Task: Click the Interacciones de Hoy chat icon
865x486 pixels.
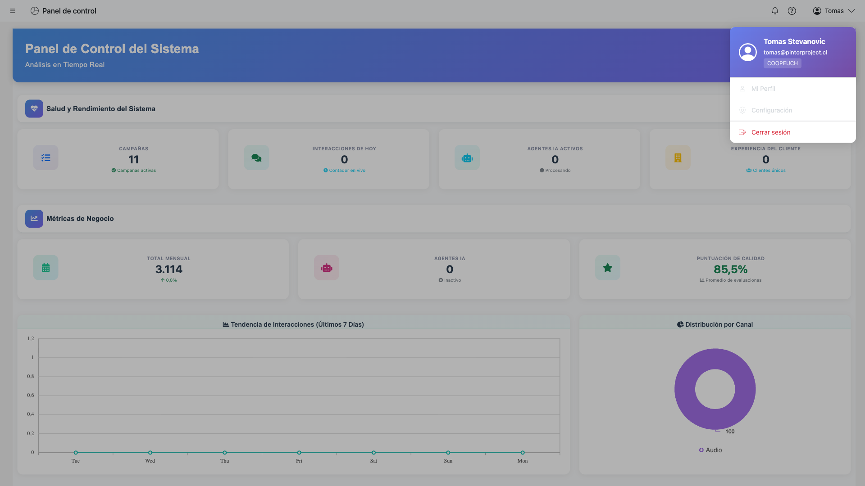Action: [x=256, y=157]
